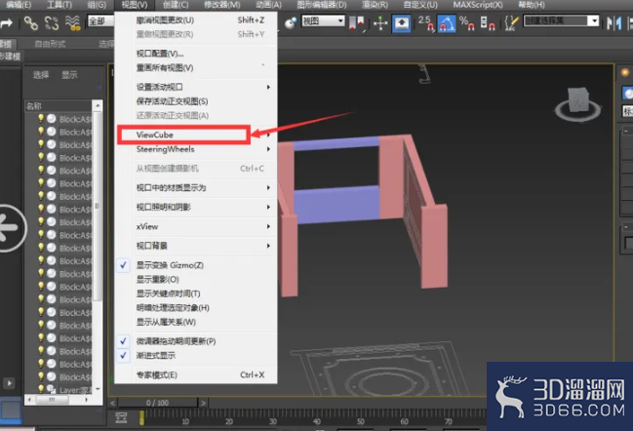
Task: Open the 编辑(E) menu
Action: coord(19,5)
